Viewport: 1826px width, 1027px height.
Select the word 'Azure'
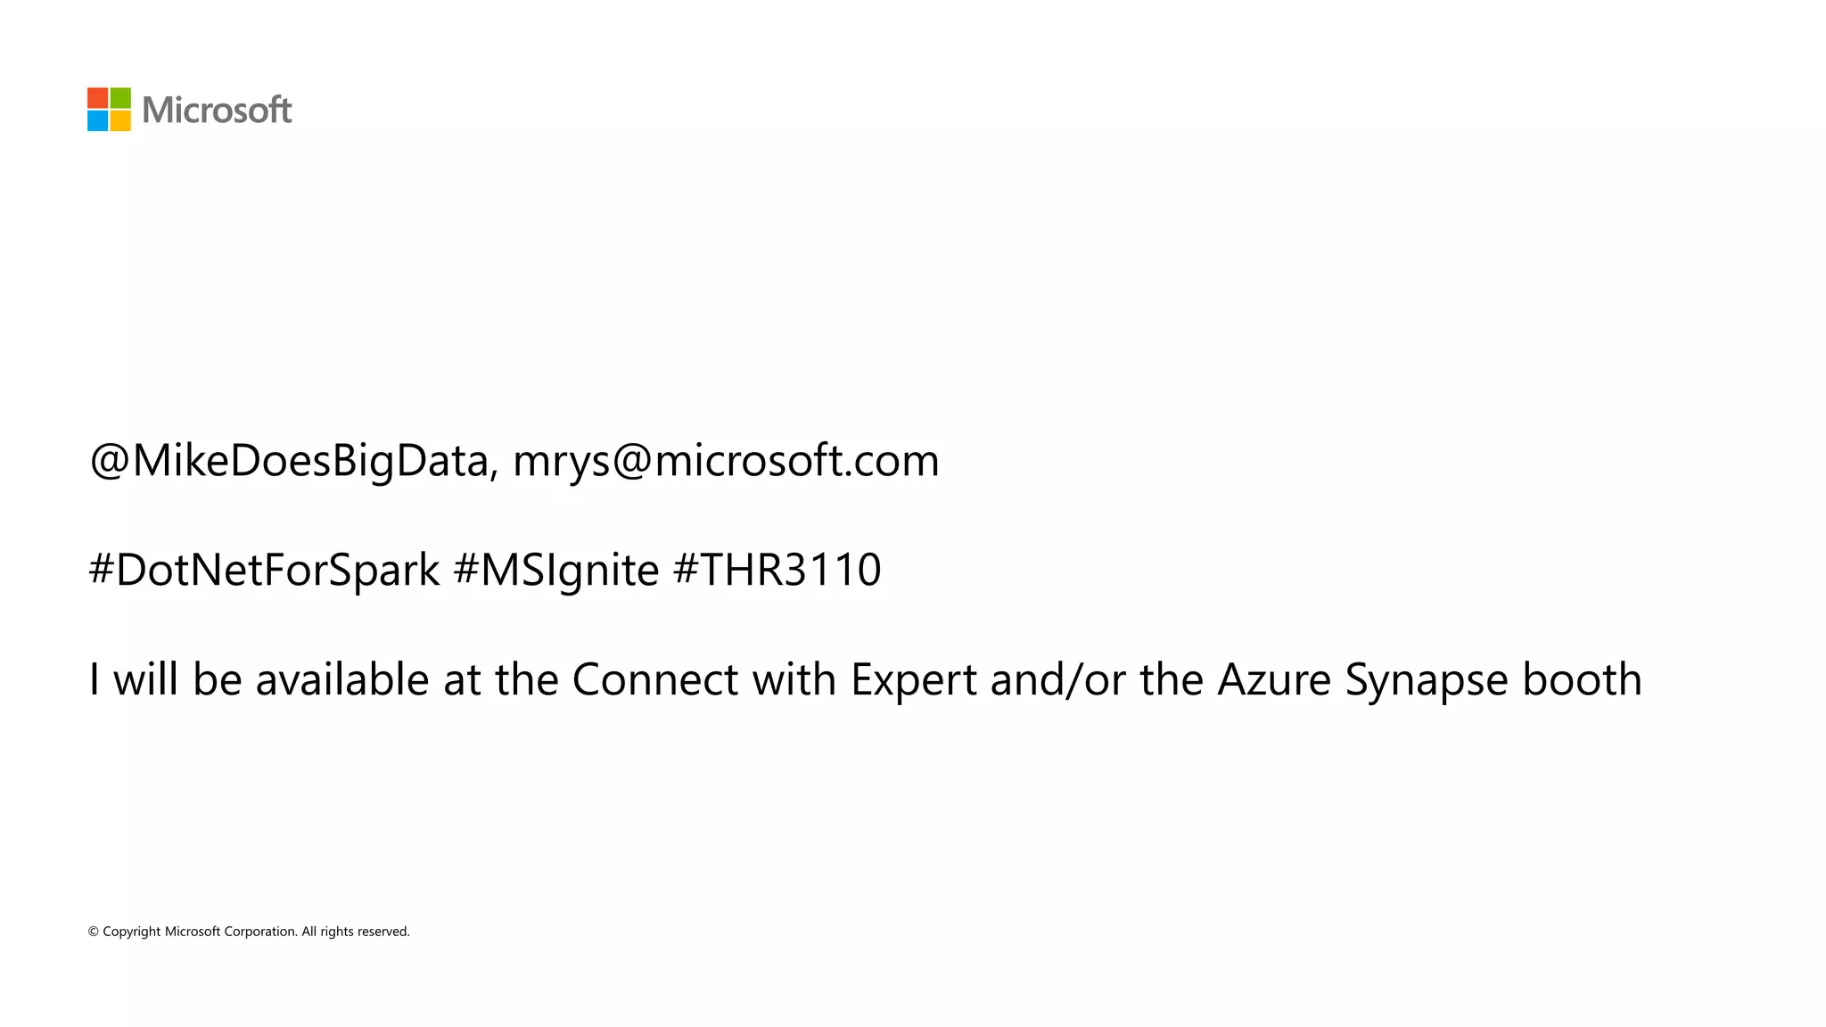(x=1274, y=680)
